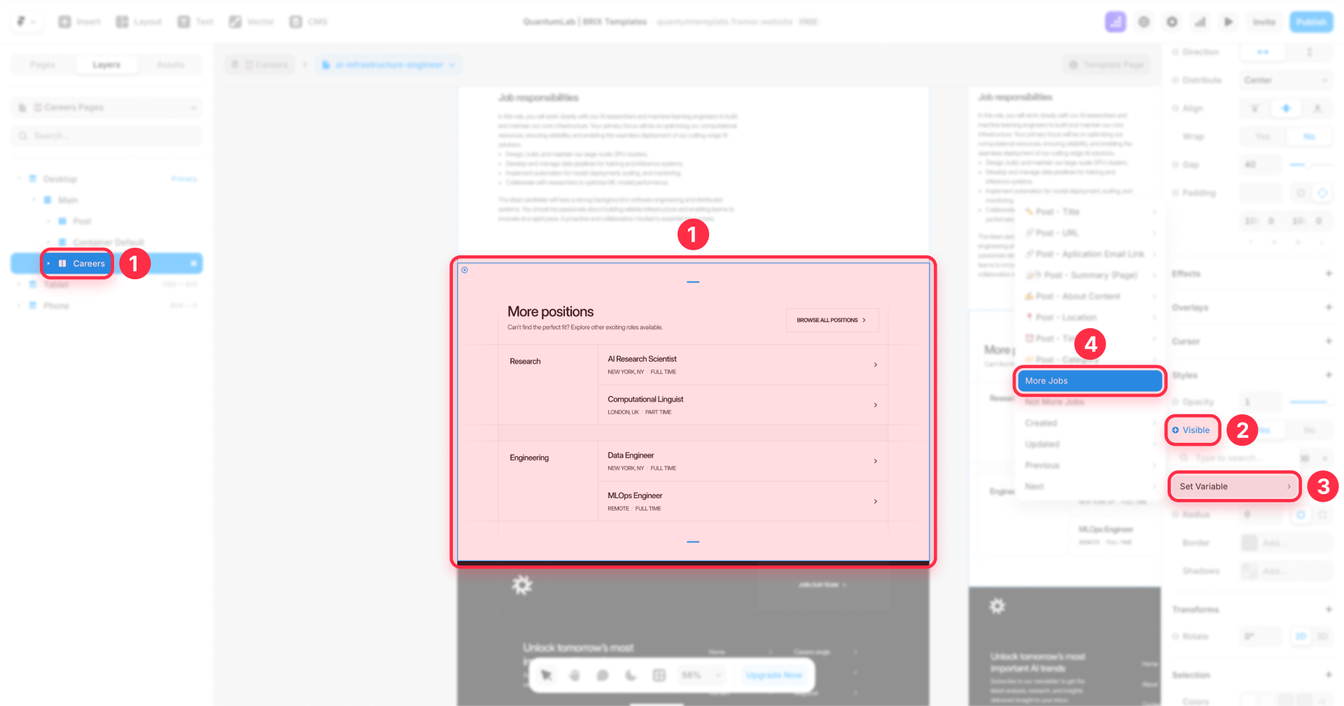Select the Layout tool icon
The image size is (1344, 706).
pos(122,21)
